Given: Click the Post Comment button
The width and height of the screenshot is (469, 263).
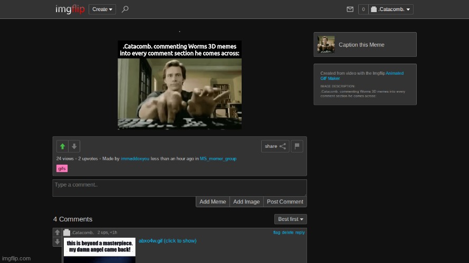Looking at the screenshot, I should tap(285, 201).
